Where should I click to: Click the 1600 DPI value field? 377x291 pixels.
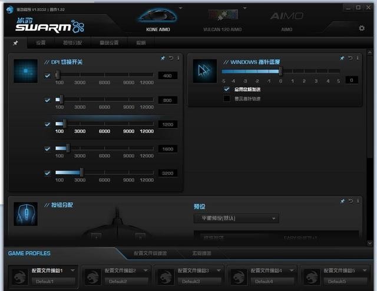point(167,149)
